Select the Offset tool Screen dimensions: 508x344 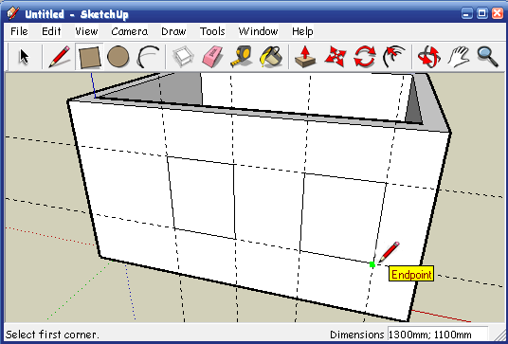point(394,57)
